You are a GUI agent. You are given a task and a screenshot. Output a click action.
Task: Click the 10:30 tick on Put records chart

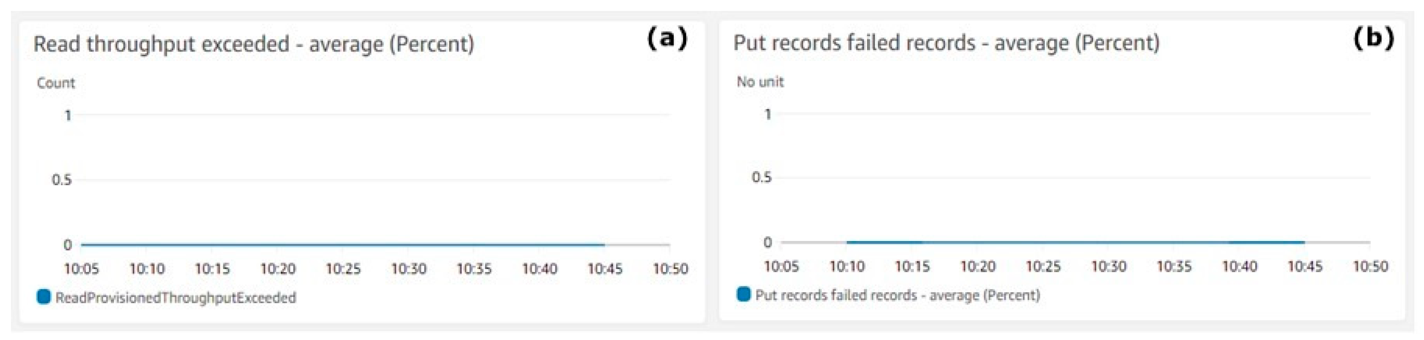(1108, 267)
